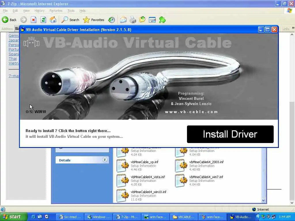The height and width of the screenshot is (221, 295).
Task: Follow the Vietnamese language link
Action: coord(14,63)
